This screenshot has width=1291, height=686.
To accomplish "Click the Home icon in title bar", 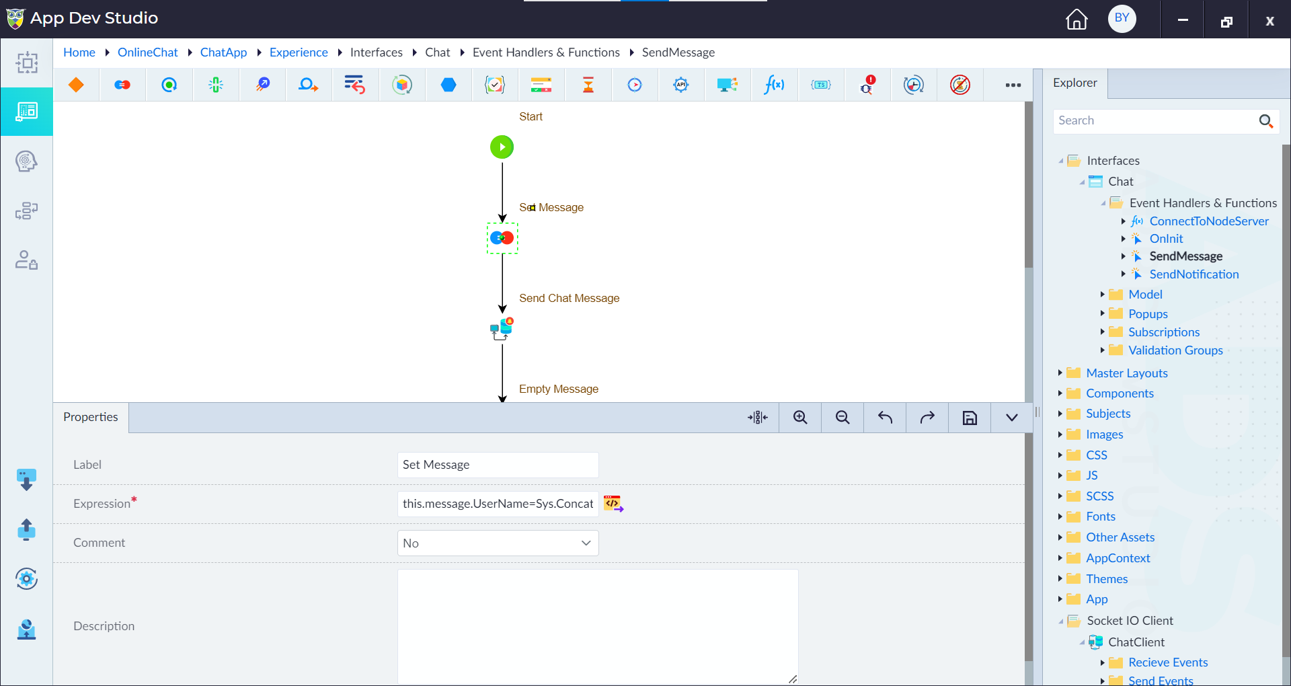I will tap(1077, 19).
